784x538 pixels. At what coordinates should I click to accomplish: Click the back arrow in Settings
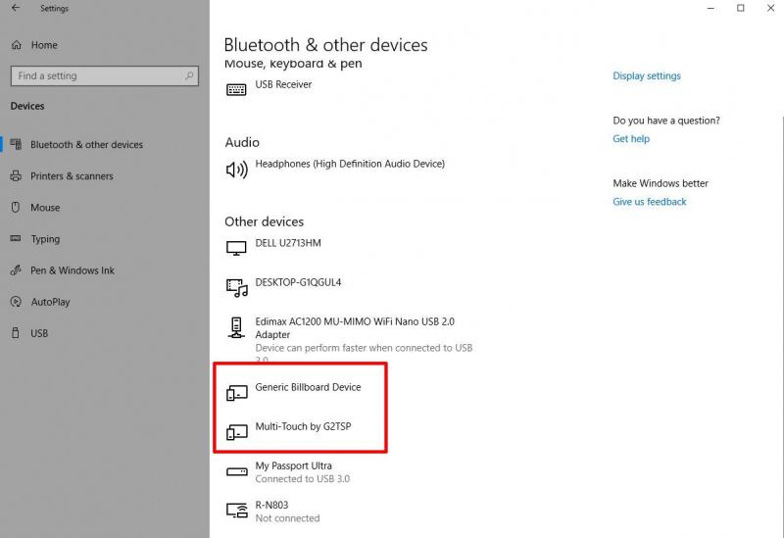click(15, 8)
